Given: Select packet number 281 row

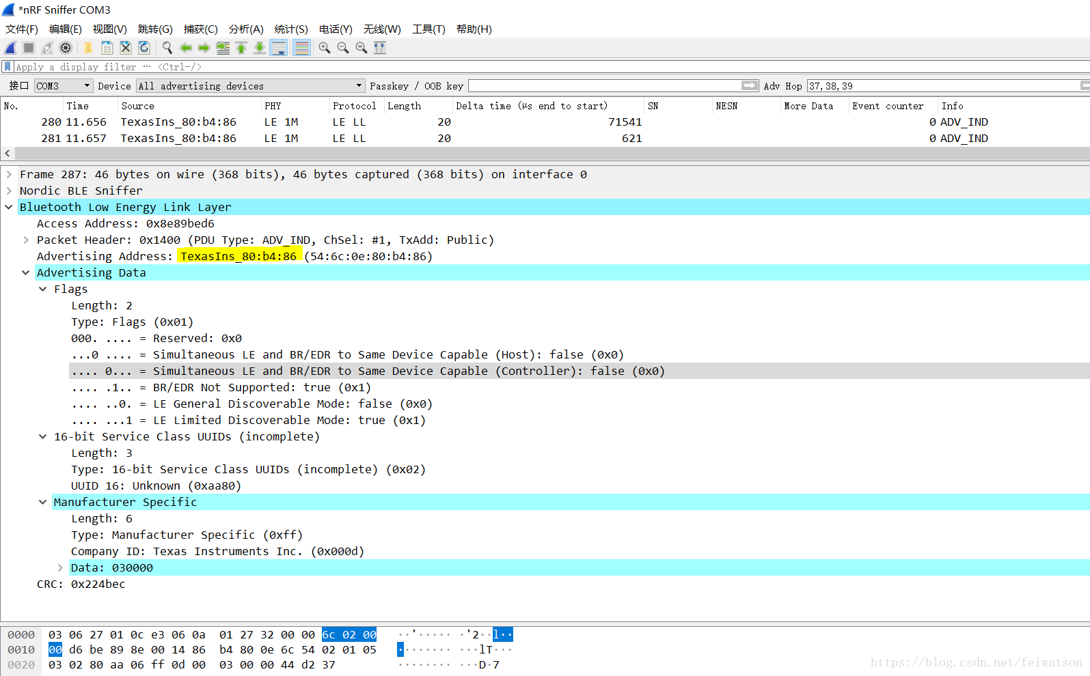Looking at the screenshot, I should coord(545,138).
